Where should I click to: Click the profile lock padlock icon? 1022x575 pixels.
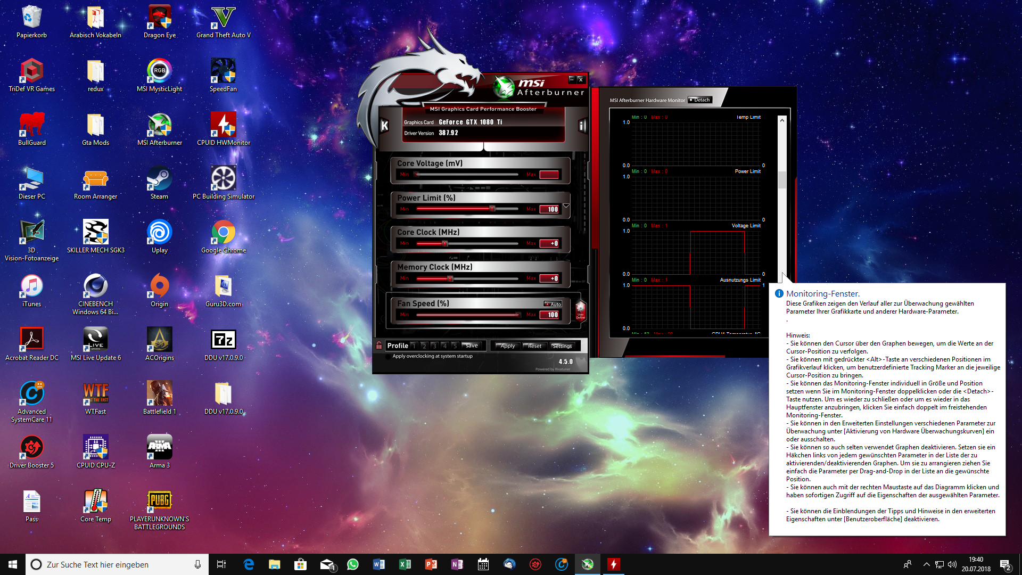click(379, 346)
